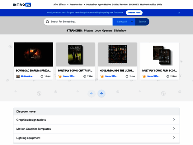Close the blue fonts banner

point(179,13)
